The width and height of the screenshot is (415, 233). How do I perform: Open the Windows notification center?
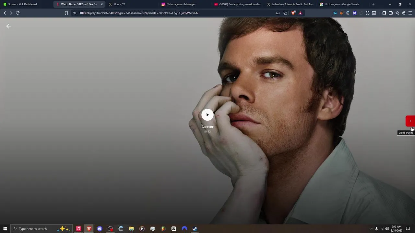click(408, 229)
